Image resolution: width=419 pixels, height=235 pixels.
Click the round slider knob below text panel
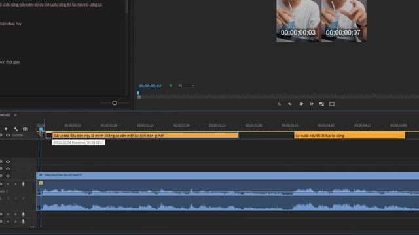coord(115,103)
